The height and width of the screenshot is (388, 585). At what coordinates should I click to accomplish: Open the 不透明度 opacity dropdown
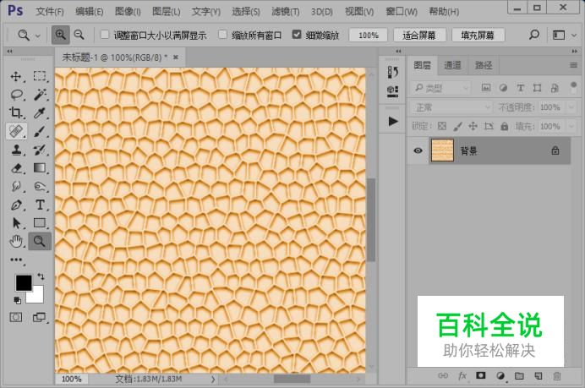click(550, 107)
